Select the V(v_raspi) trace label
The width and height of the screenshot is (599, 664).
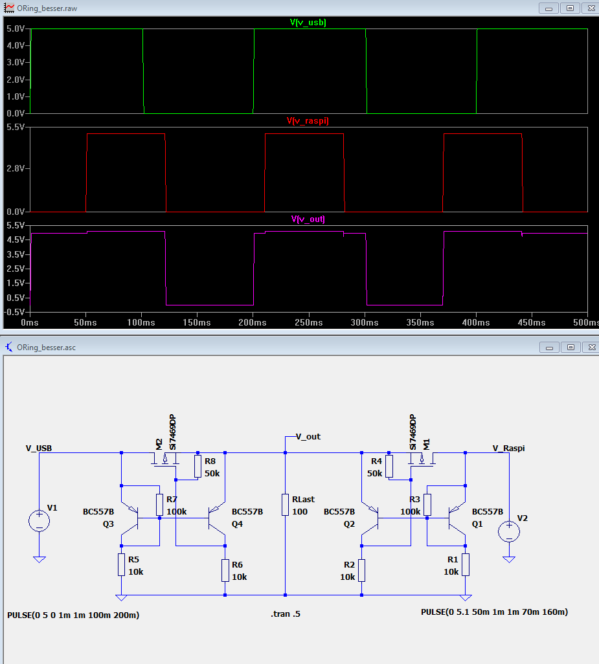(308, 120)
